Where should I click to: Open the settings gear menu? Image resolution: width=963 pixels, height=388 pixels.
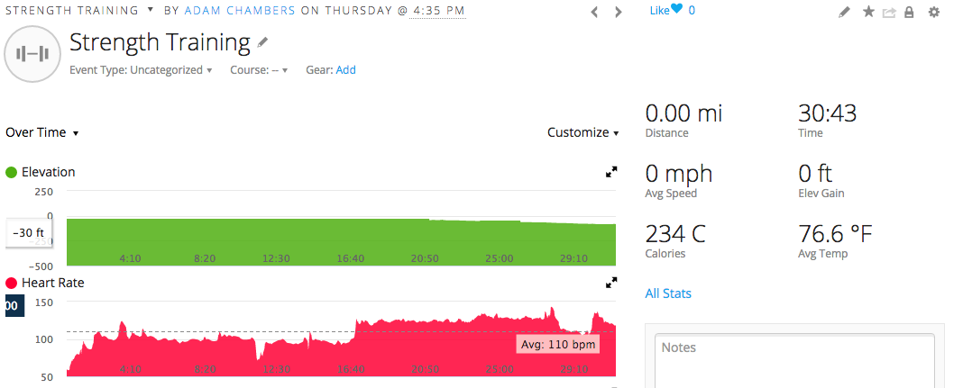point(933,12)
